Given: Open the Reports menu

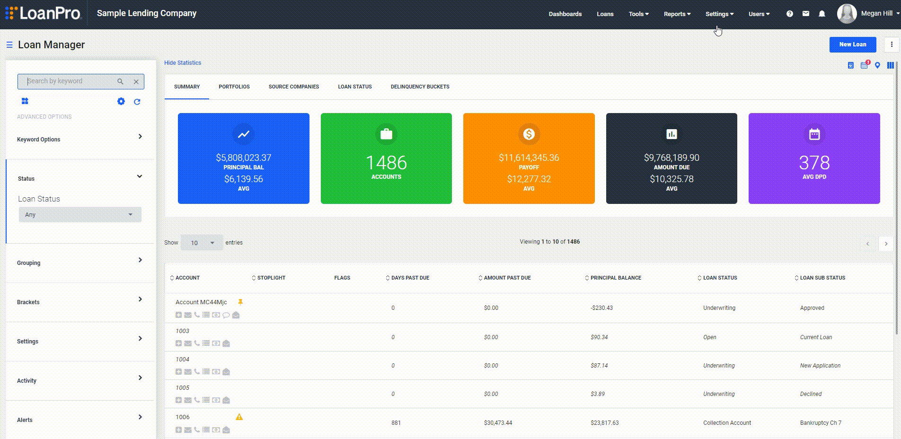Looking at the screenshot, I should click(x=677, y=14).
